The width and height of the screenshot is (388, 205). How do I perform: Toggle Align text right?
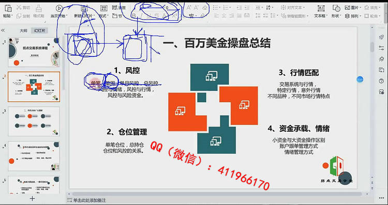coord(231,16)
